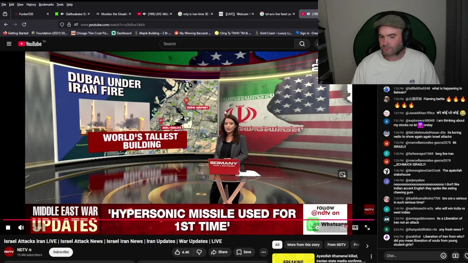Mute audio on the Gailbeababe tab
This screenshot has height=263, width=468.
pos(62,14)
